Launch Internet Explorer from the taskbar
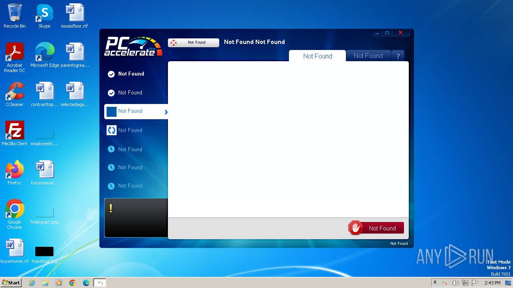The image size is (513, 288). (x=32, y=283)
